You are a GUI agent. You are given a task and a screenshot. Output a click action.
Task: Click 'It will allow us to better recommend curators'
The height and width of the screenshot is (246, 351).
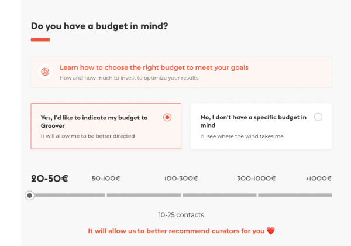176,231
